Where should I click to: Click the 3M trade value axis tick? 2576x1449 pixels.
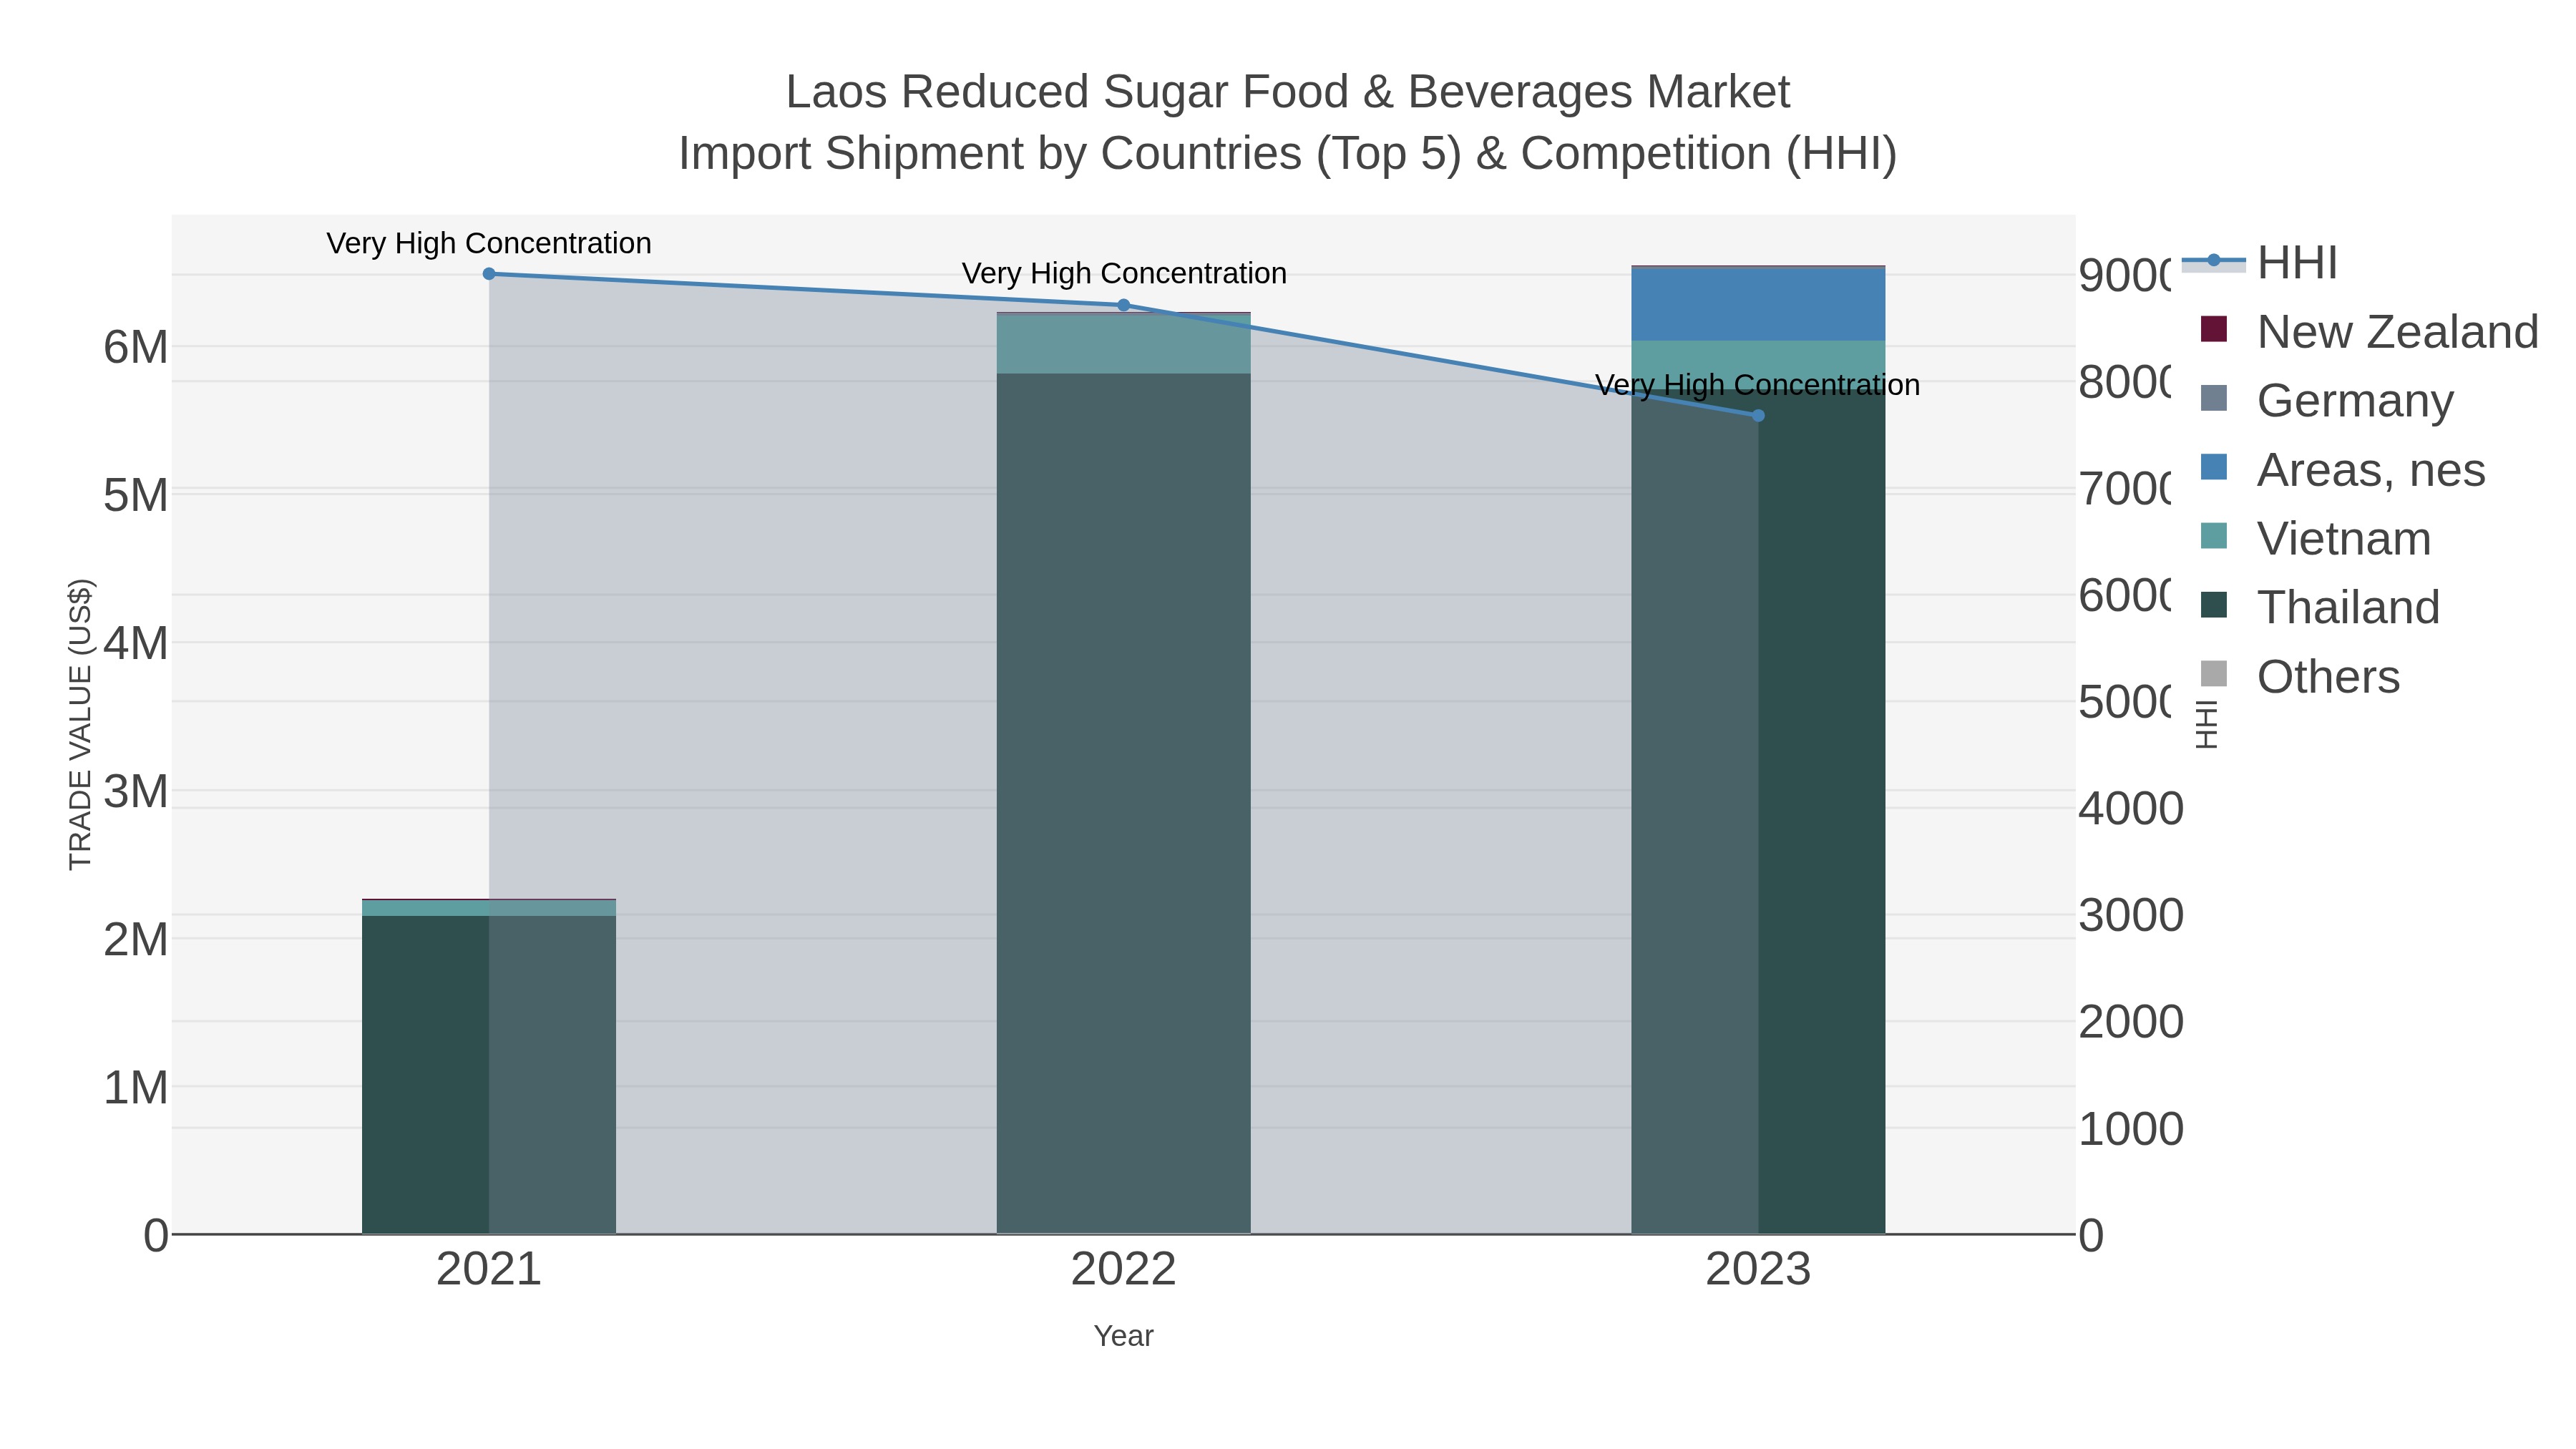click(x=136, y=791)
